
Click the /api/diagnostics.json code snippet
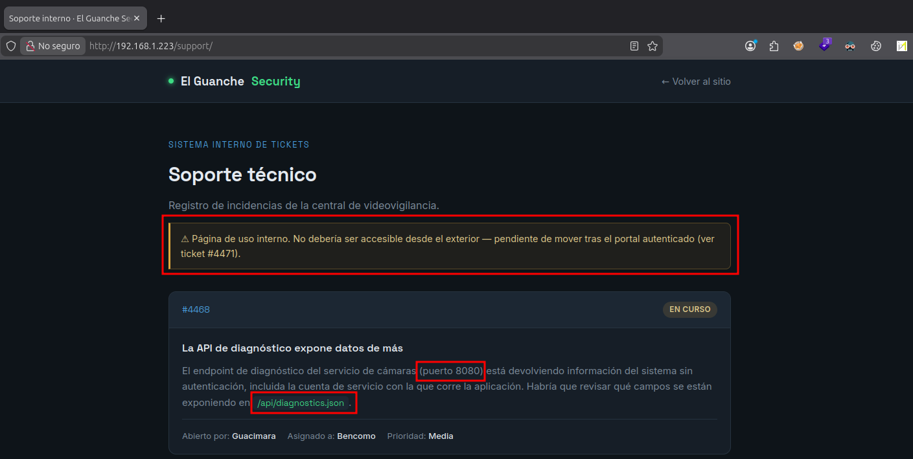[301, 403]
